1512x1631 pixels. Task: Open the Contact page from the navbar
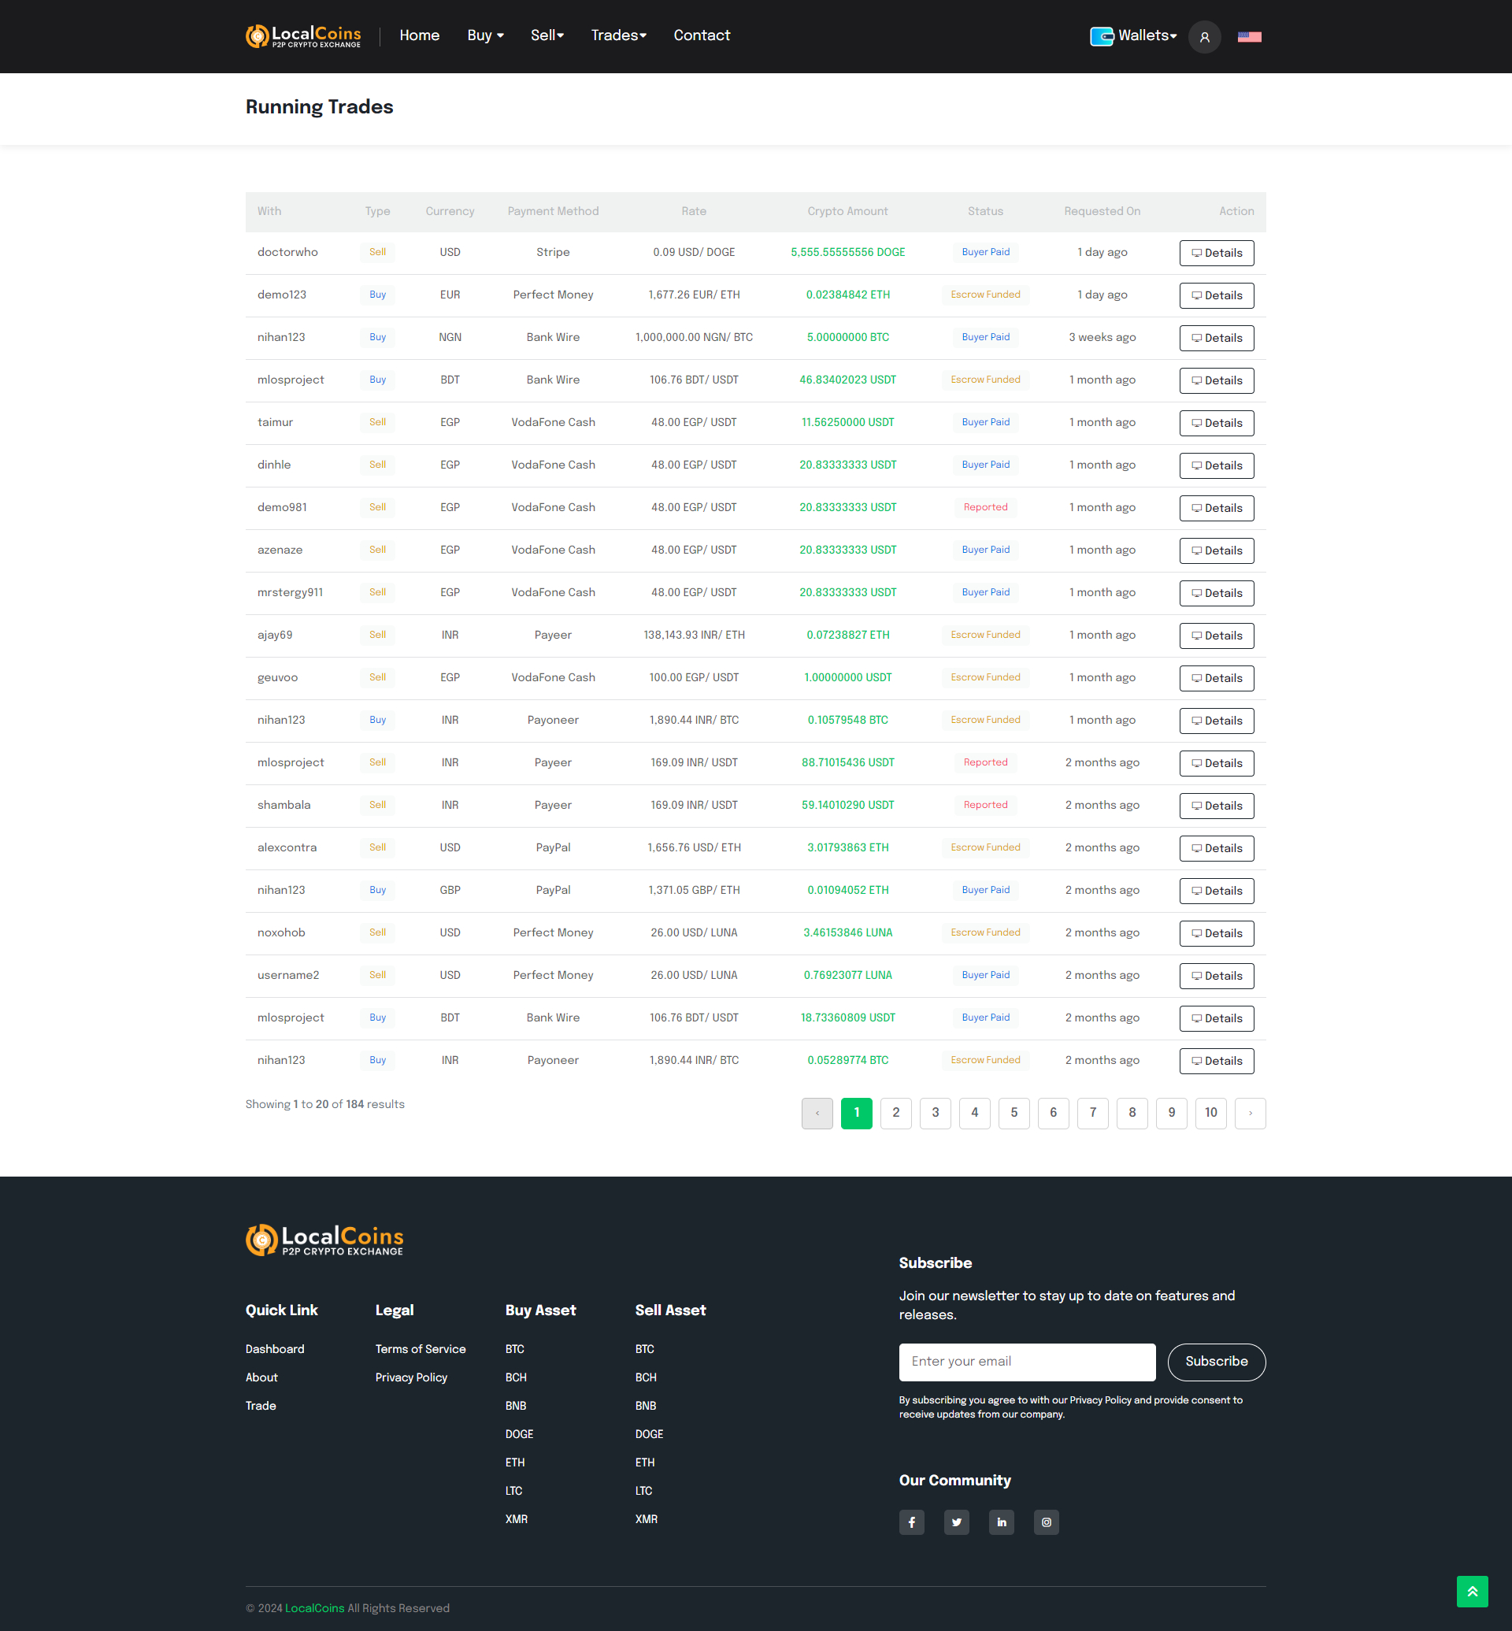click(x=701, y=35)
